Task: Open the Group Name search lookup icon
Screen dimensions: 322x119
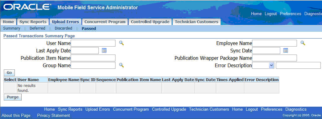Action: (x=122, y=65)
